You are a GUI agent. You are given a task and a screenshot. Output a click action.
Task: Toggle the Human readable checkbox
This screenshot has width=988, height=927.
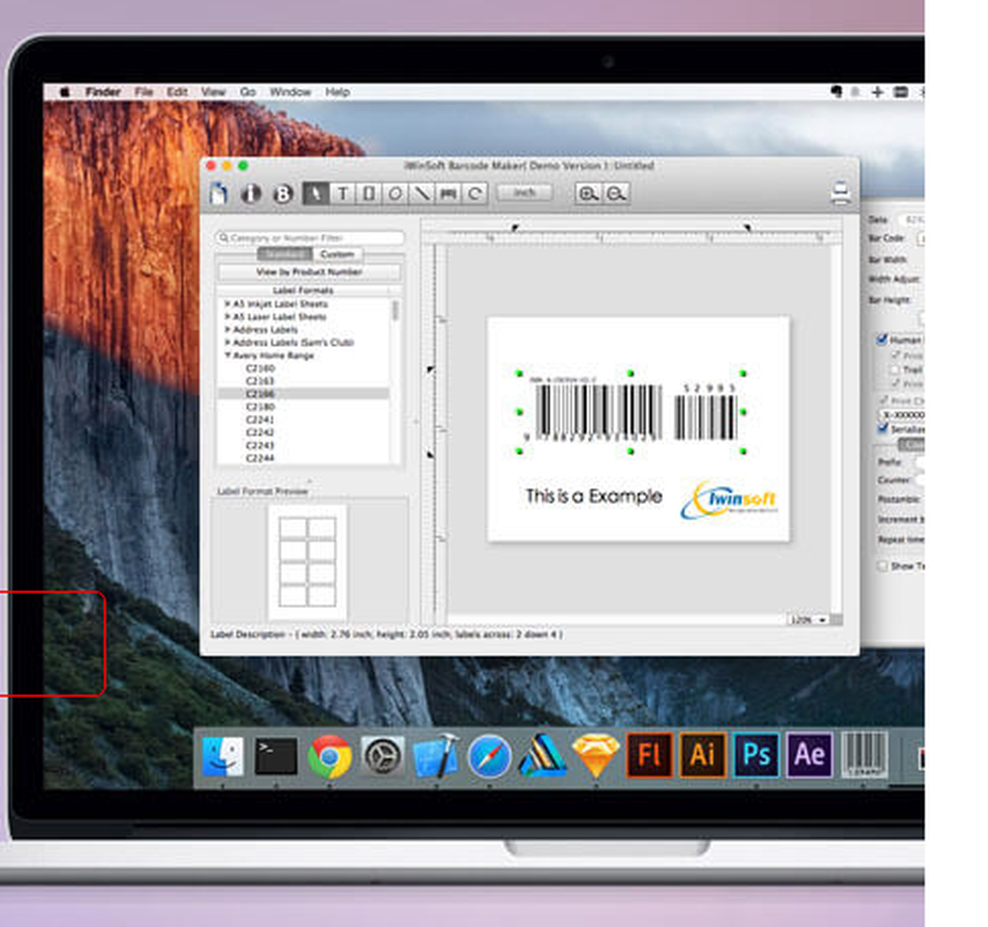882,339
